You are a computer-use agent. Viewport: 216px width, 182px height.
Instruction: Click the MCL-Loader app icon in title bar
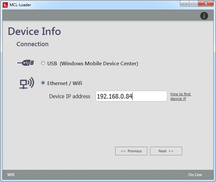5,5
